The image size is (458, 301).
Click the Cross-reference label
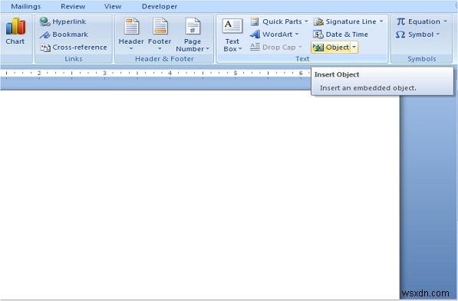80,47
